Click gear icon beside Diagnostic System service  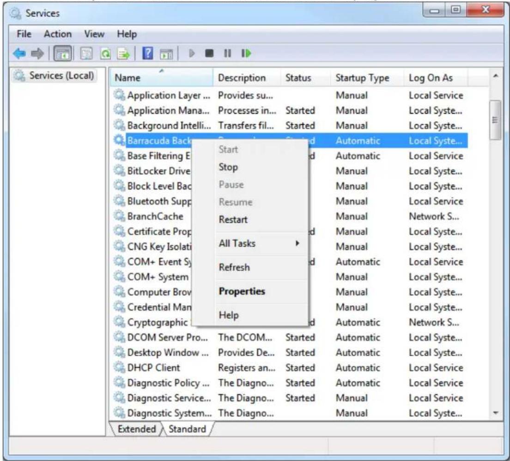coord(119,413)
